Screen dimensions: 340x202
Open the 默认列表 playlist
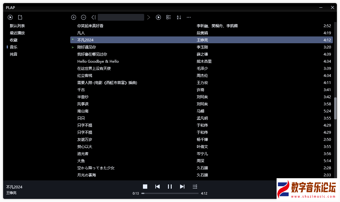17,26
